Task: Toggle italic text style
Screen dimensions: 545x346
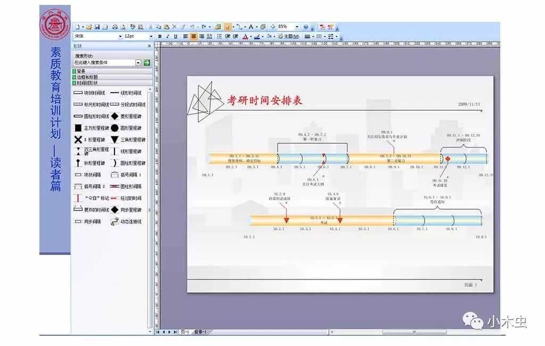Action: pyautogui.click(x=168, y=37)
